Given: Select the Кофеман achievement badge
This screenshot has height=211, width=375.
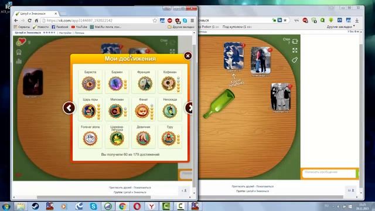Looking at the screenshot, I should [x=169, y=83].
